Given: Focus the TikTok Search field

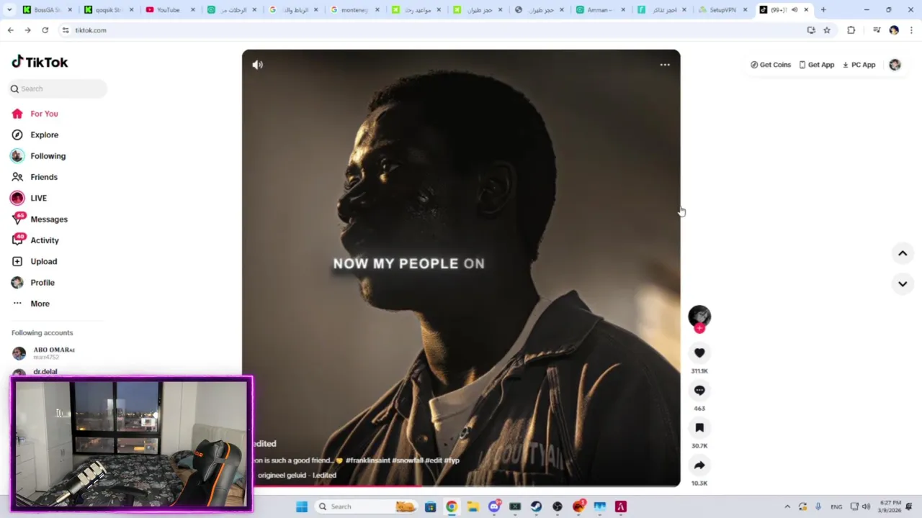Looking at the screenshot, I should [58, 88].
